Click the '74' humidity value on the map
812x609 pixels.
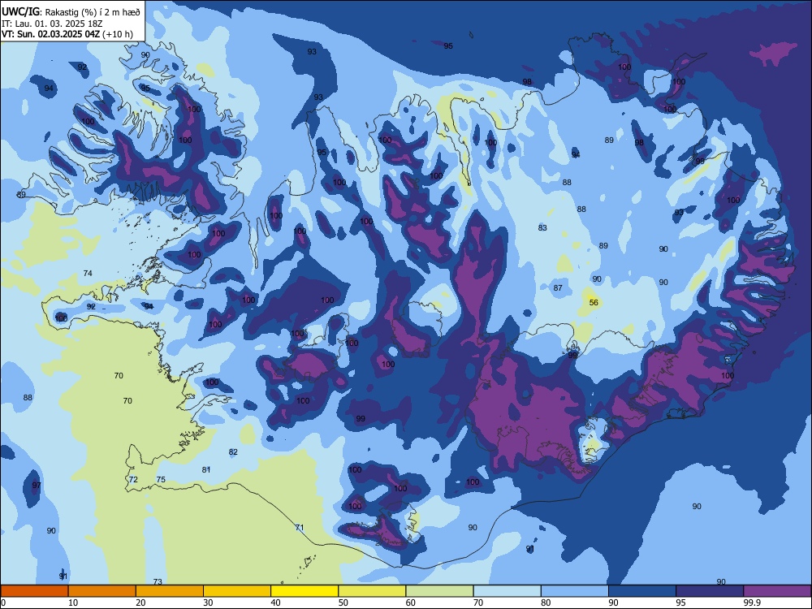pyautogui.click(x=88, y=273)
